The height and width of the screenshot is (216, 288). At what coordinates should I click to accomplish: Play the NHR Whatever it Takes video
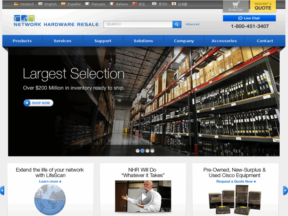[143, 196]
